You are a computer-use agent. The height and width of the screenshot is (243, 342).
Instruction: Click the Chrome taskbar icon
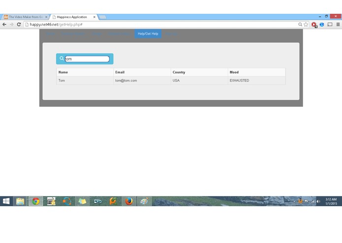coord(36,201)
